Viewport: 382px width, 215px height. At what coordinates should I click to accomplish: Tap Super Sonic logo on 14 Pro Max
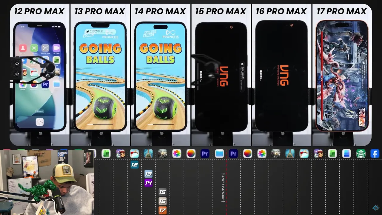pyautogui.click(x=150, y=34)
